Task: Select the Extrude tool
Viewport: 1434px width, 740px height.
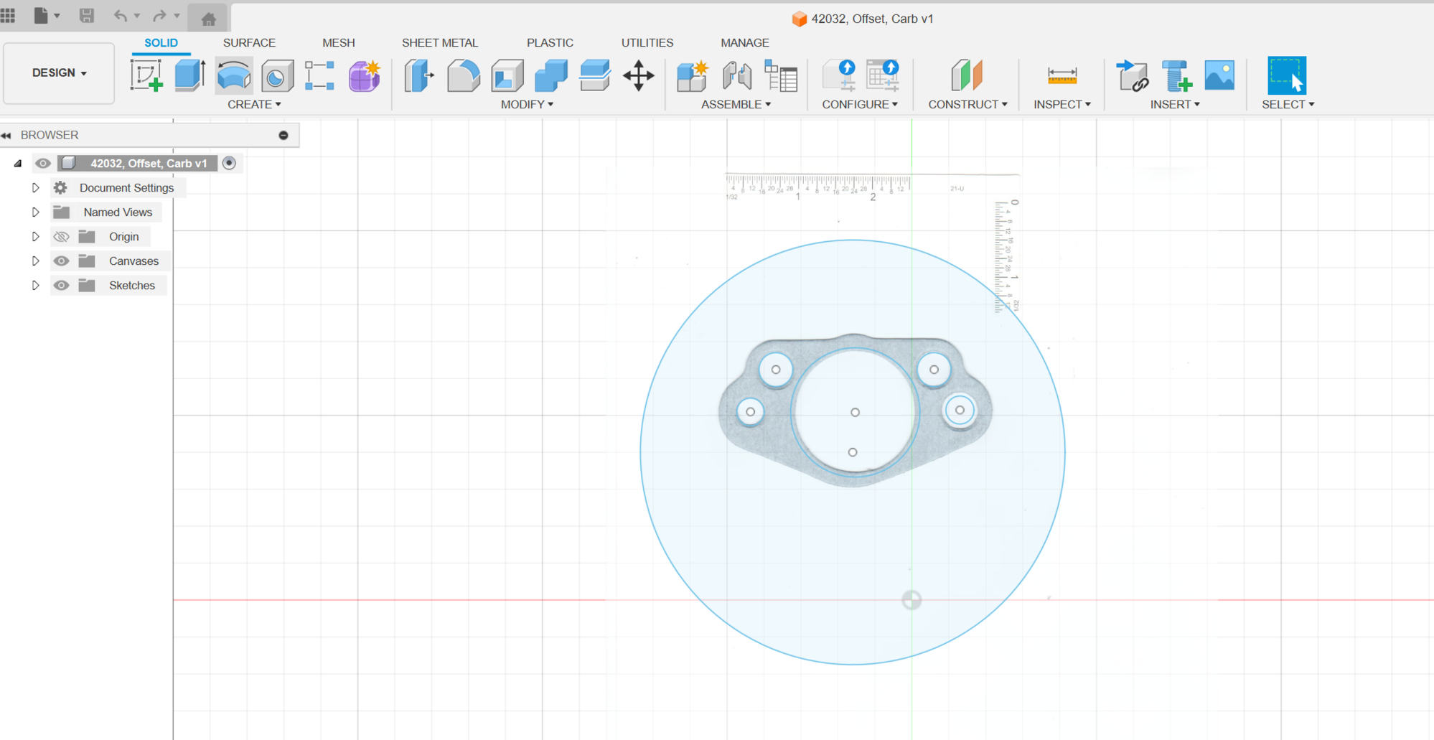Action: point(190,75)
